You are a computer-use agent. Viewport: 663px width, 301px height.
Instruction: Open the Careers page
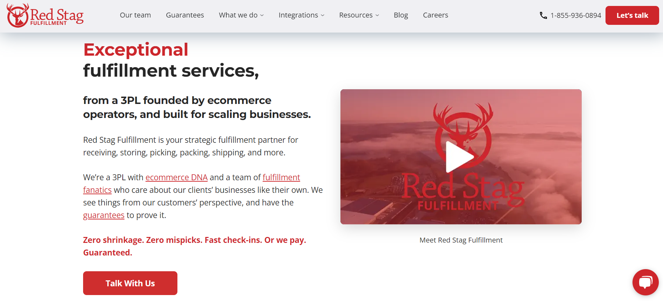(x=435, y=15)
